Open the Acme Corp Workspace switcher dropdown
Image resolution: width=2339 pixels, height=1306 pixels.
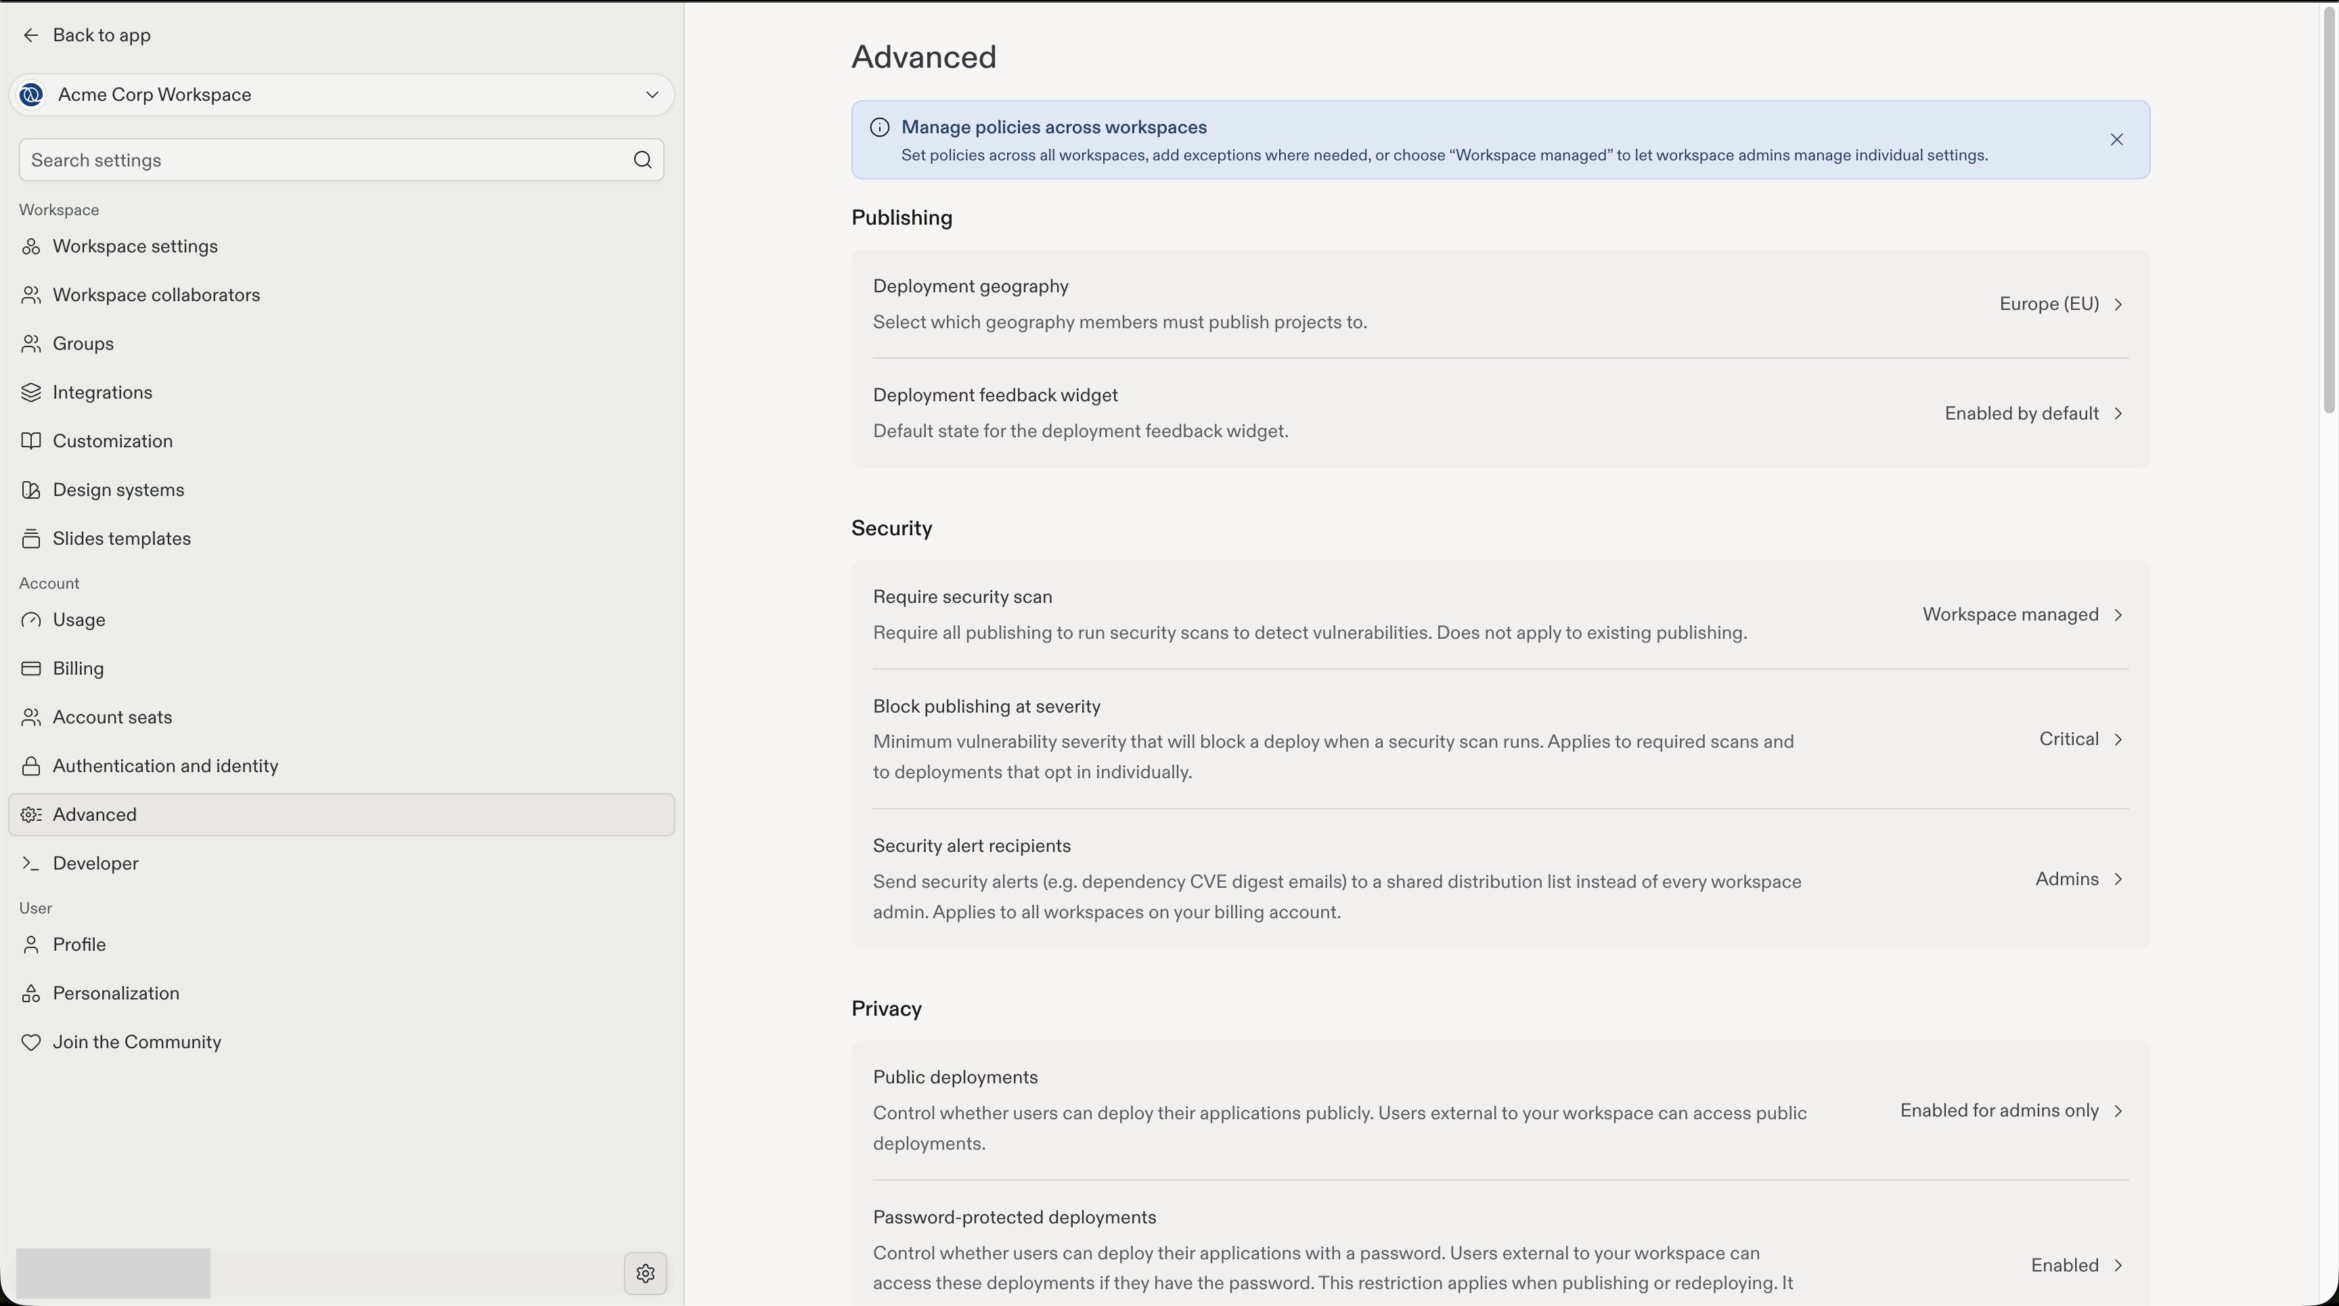click(341, 94)
